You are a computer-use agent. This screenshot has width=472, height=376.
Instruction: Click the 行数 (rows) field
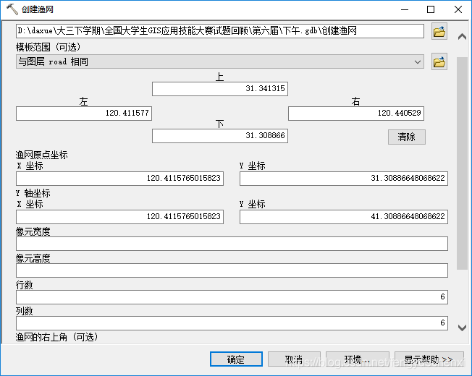[x=232, y=297]
